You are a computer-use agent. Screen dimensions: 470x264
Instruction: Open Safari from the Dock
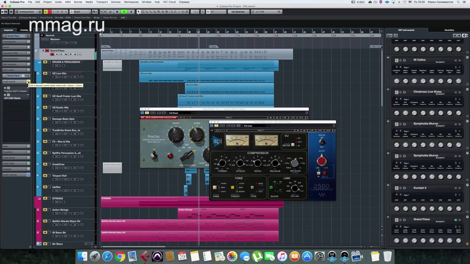coord(107,256)
